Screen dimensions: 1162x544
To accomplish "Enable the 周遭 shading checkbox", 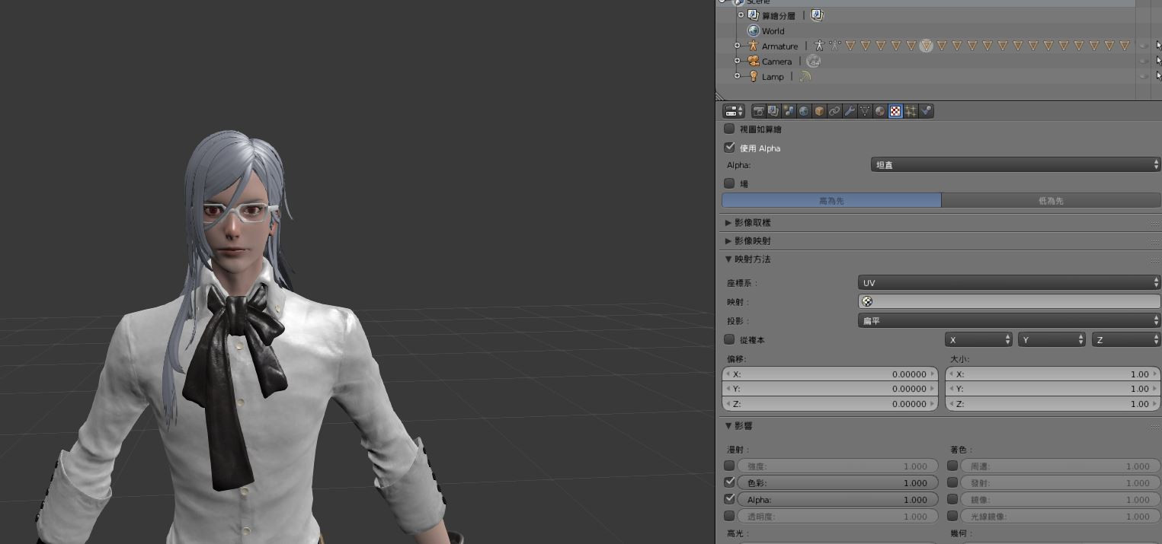I will pos(952,466).
